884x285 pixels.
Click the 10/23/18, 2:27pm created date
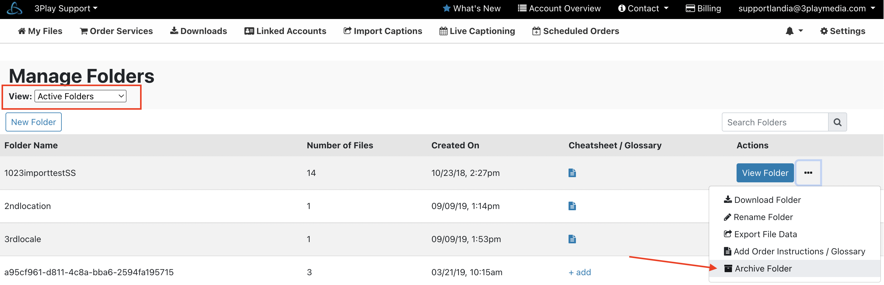pos(465,173)
